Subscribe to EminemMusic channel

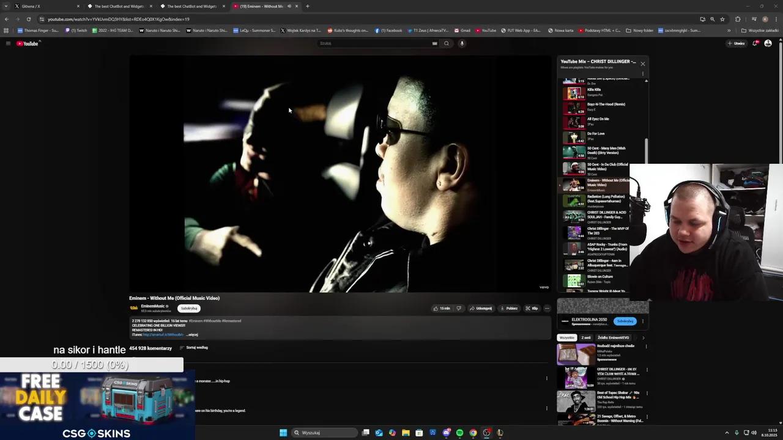[189, 309]
